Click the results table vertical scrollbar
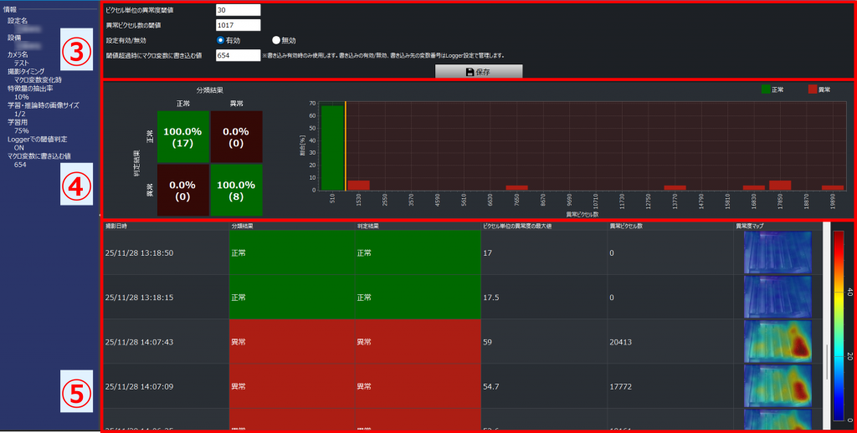This screenshot has height=433, width=857. 826,361
